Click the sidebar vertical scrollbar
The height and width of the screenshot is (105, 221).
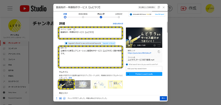click(29, 62)
